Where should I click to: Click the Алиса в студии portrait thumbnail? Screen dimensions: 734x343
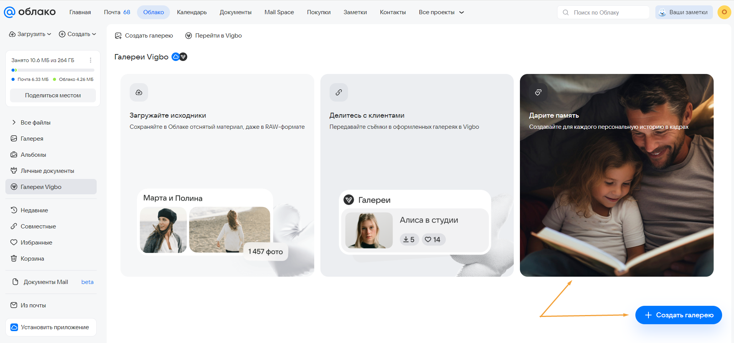369,230
